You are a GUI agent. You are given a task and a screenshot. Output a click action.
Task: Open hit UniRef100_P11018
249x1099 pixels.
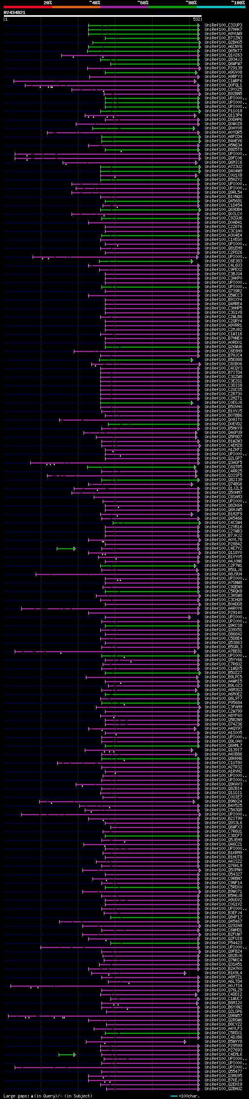(x=223, y=111)
